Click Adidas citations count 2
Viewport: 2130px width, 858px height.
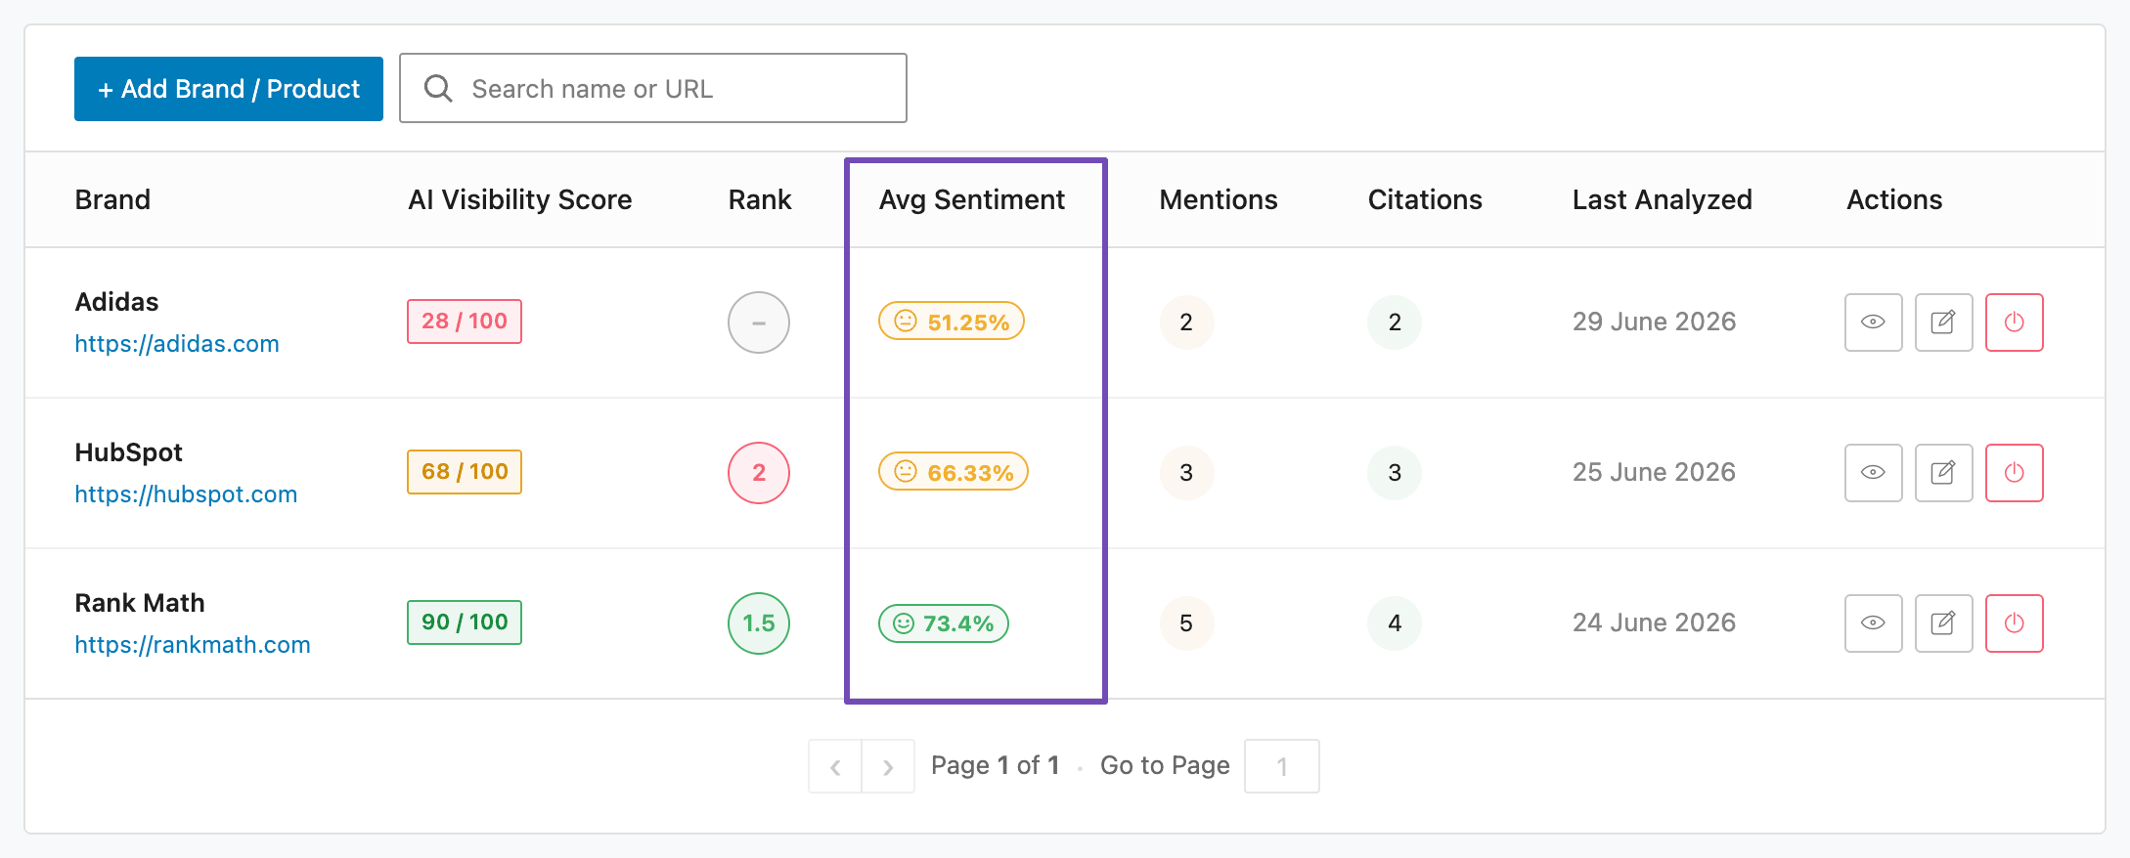click(x=1395, y=322)
